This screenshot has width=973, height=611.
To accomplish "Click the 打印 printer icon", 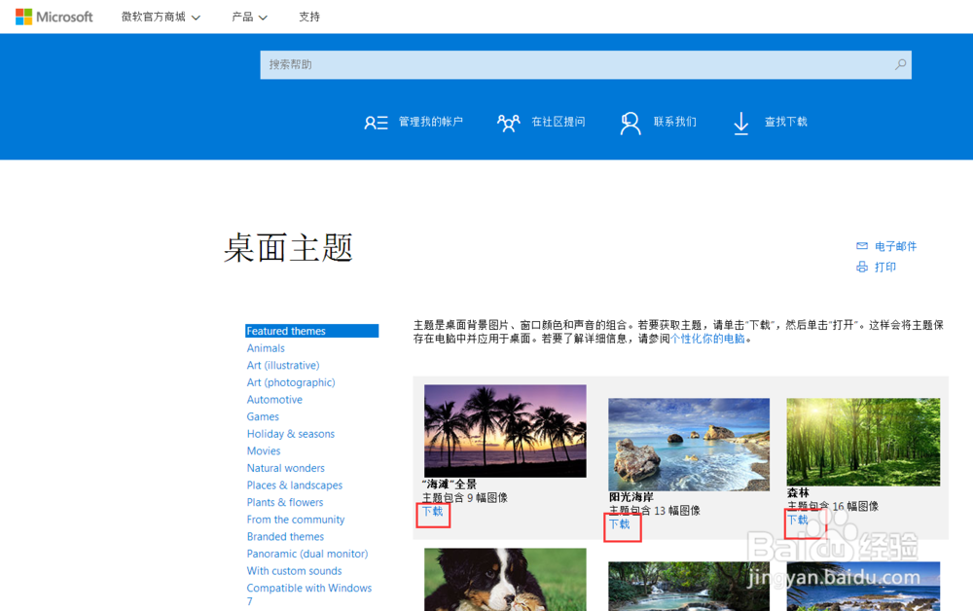I will [x=860, y=267].
